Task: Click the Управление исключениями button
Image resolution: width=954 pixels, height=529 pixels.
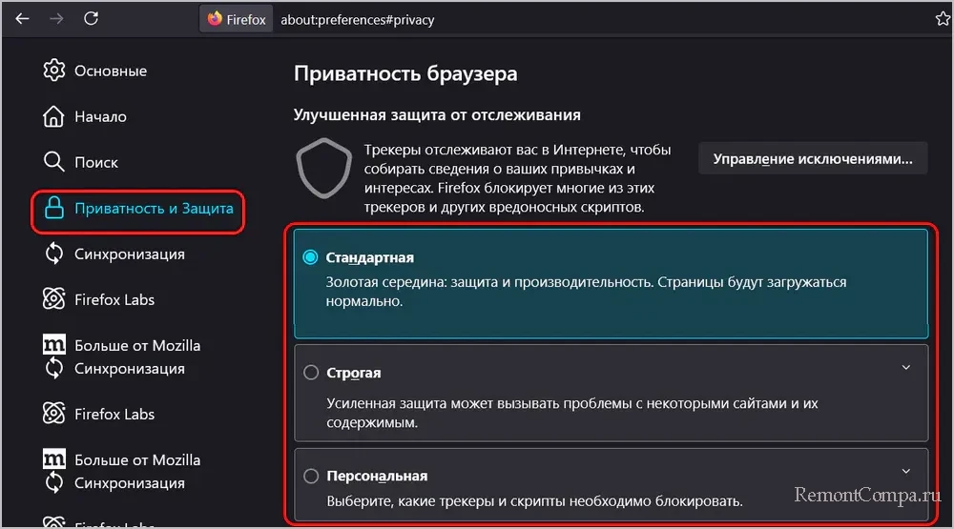Action: click(813, 158)
